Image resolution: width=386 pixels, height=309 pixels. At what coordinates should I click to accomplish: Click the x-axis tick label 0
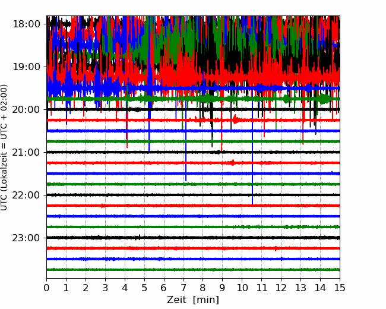tap(46, 288)
